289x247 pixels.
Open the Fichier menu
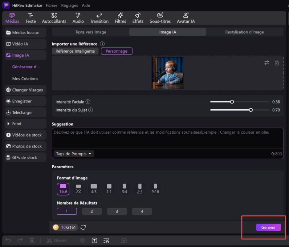click(x=51, y=5)
